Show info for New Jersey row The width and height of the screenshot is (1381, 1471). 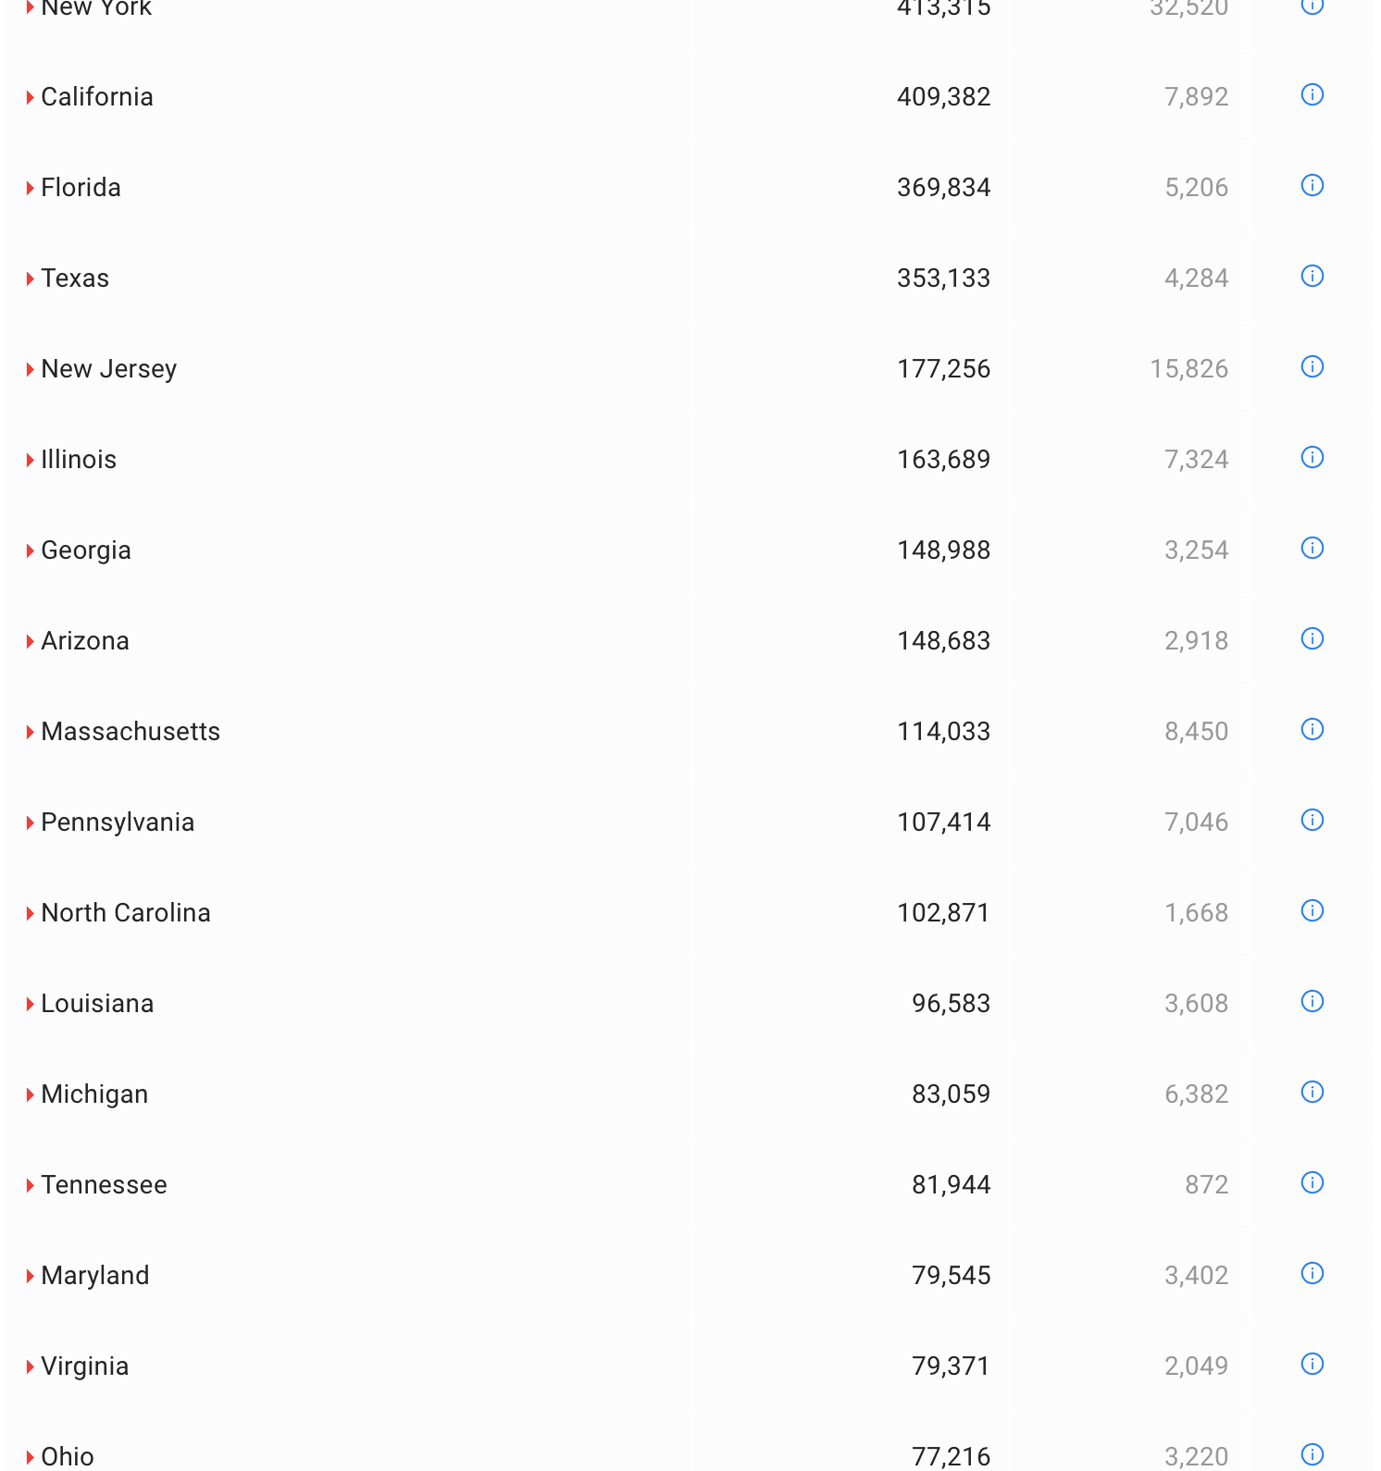(x=1312, y=367)
